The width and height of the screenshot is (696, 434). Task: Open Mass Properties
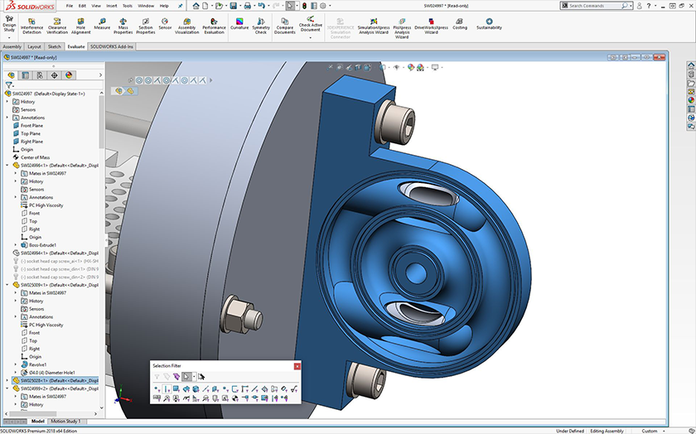click(x=123, y=27)
